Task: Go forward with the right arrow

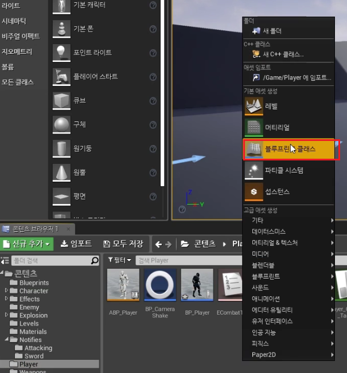Action: 168,244
